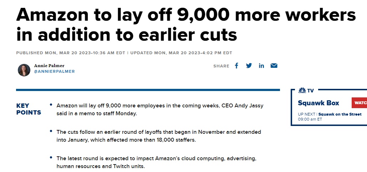Select the key point mentioning CEO Andy Jassy
Screen dimensions: 367x172
pyautogui.click(x=160, y=110)
